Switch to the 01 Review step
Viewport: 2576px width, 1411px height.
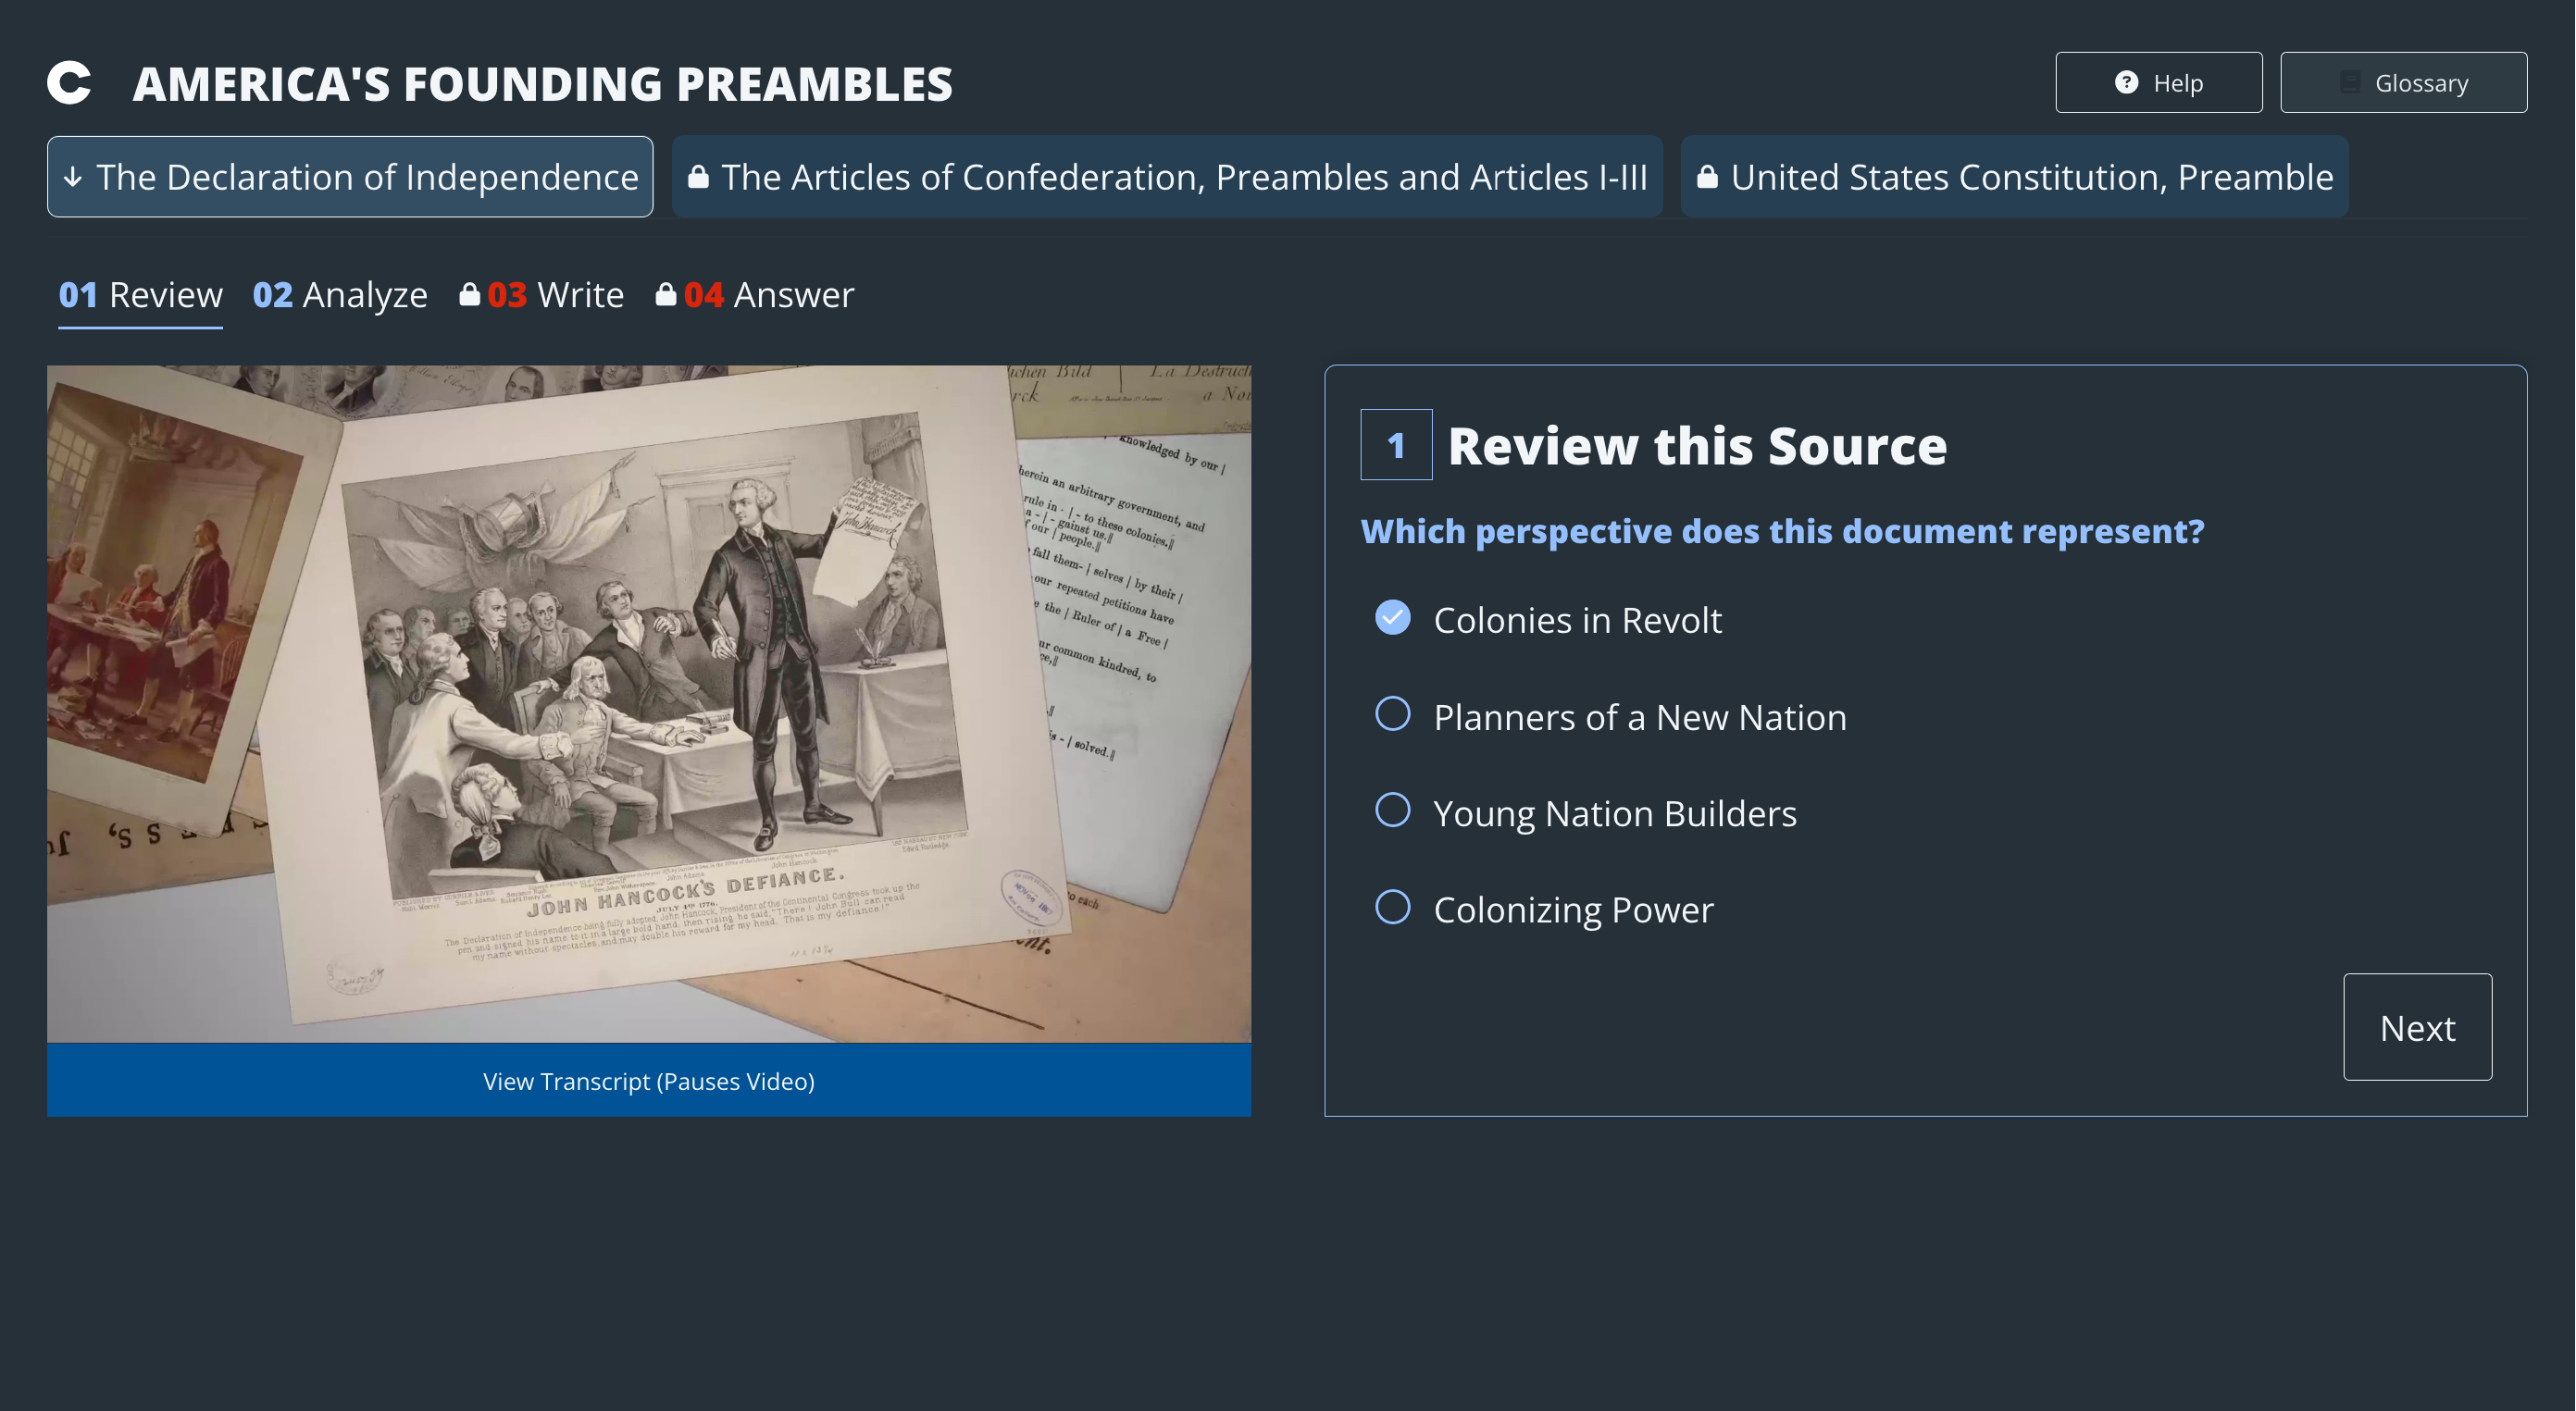tap(141, 295)
